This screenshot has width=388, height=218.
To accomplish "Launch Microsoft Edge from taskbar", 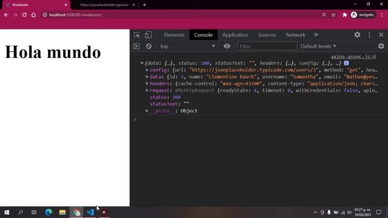I will point(48,213).
